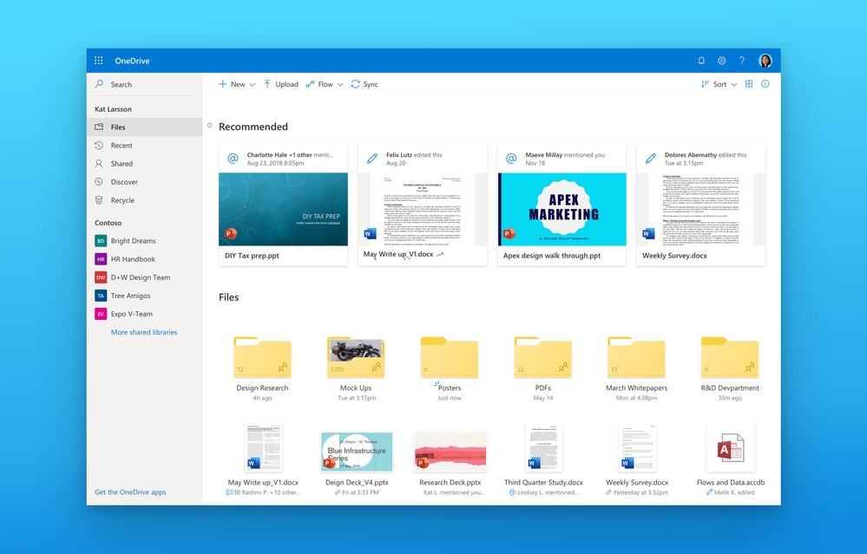Open the app launcher waffle icon
Viewport: 867px width, 554px height.
coord(98,61)
